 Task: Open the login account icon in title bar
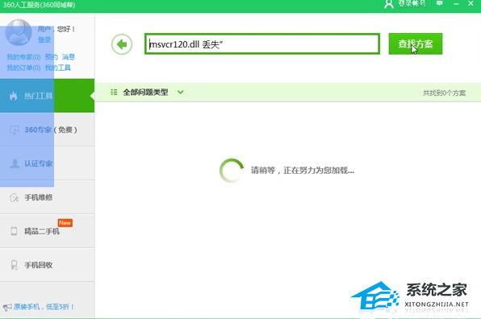pos(389,4)
